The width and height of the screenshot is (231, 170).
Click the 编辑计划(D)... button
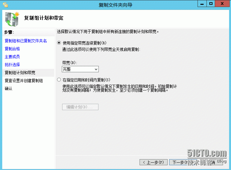[x=80, y=107]
